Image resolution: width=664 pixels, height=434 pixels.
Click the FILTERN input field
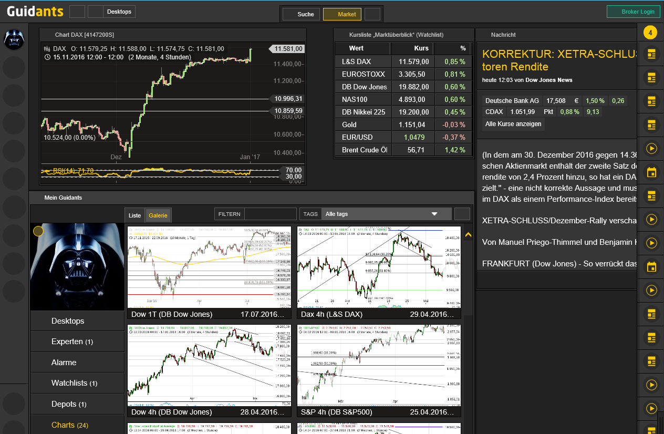270,214
